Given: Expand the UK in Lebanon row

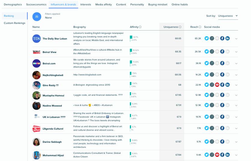Looking at the screenshot, I should [x=236, y=117].
